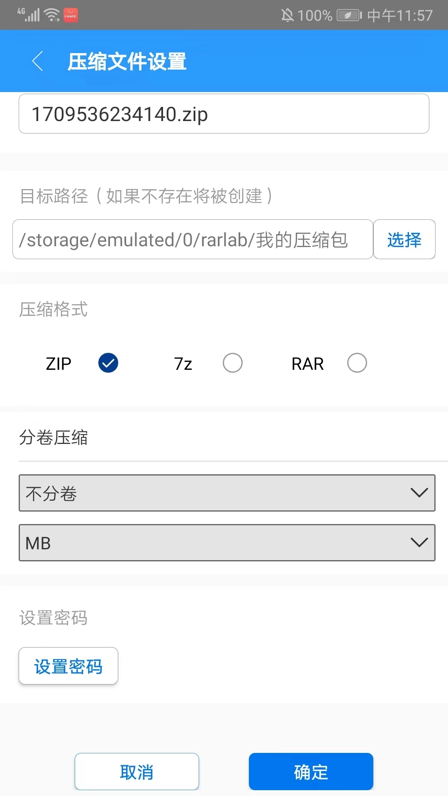Viewport: 448px width, 796px height.
Task: Tap the clock time in status bar
Action: point(400,16)
